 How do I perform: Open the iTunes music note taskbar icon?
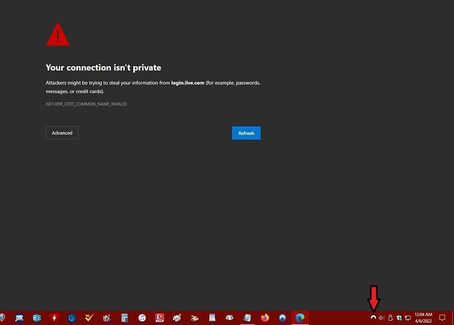[x=142, y=318]
